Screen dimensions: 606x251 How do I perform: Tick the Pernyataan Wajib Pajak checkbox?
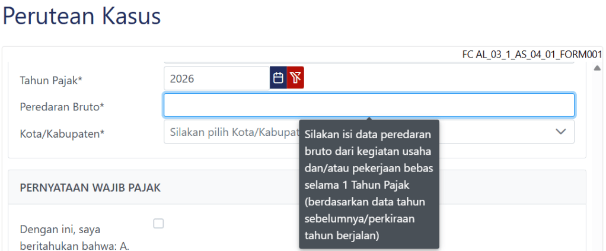(x=158, y=224)
